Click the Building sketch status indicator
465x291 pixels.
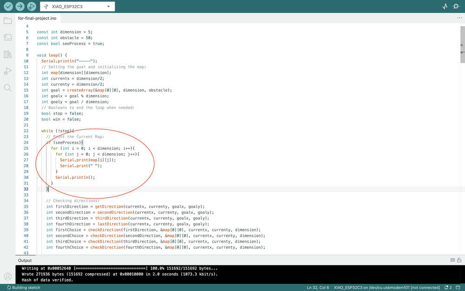click(x=23, y=287)
